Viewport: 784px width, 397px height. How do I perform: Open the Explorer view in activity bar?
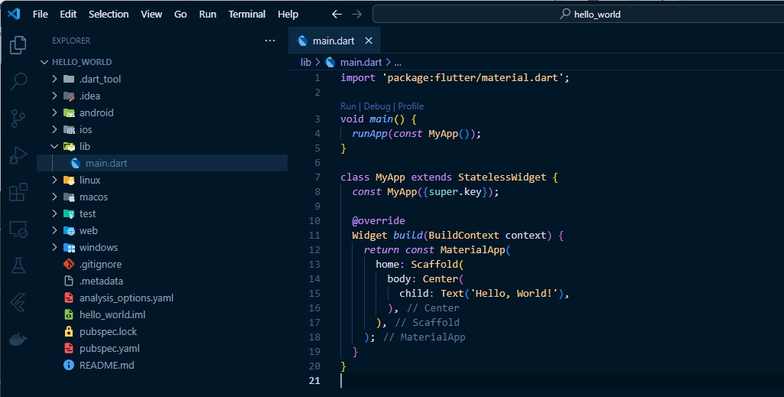click(x=18, y=45)
